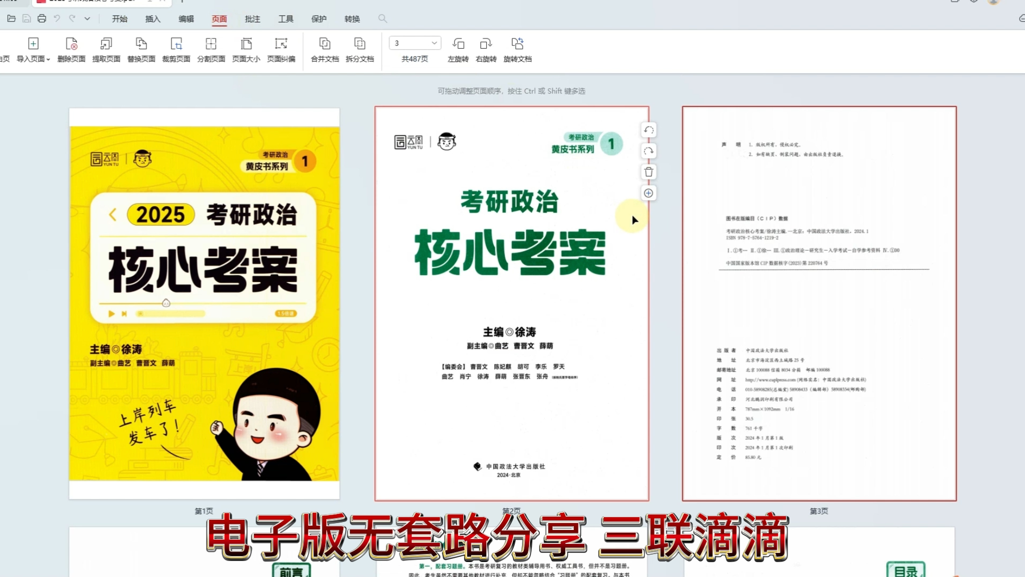Switch to the 工具 tab
1025x577 pixels.
pos(286,19)
